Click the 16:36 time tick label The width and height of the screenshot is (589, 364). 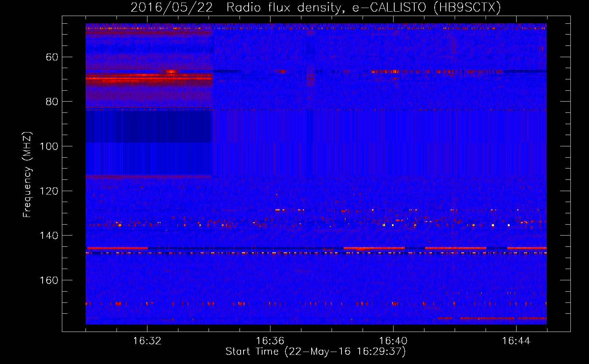(x=270, y=341)
